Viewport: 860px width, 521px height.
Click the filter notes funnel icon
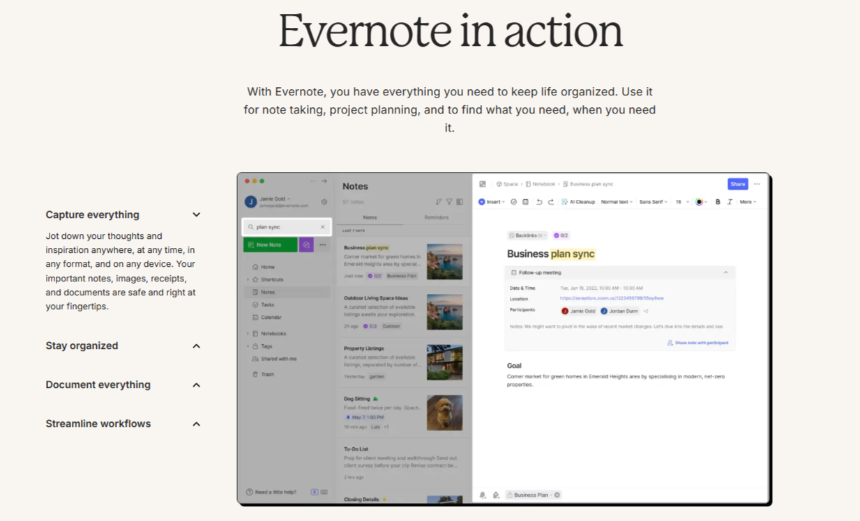tap(449, 202)
